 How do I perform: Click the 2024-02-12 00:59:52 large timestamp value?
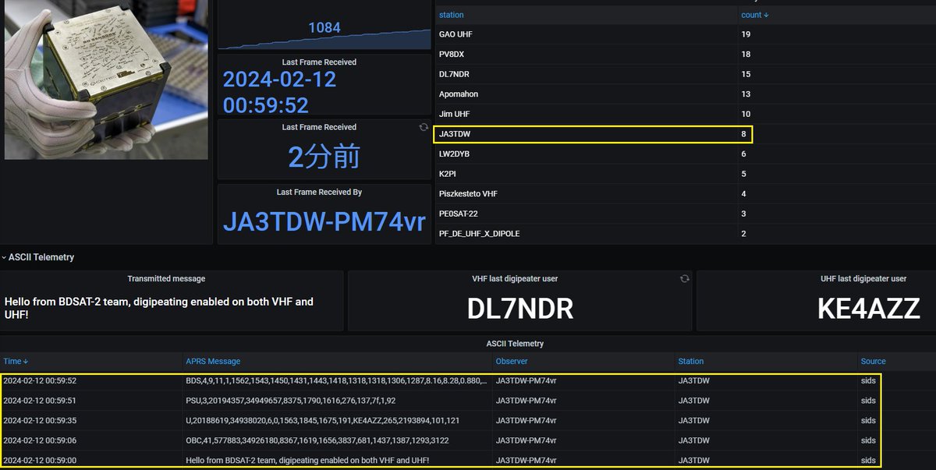(280, 92)
